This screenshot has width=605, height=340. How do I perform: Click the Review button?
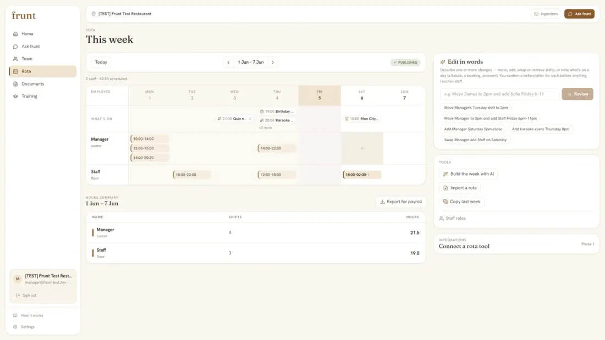pos(577,94)
